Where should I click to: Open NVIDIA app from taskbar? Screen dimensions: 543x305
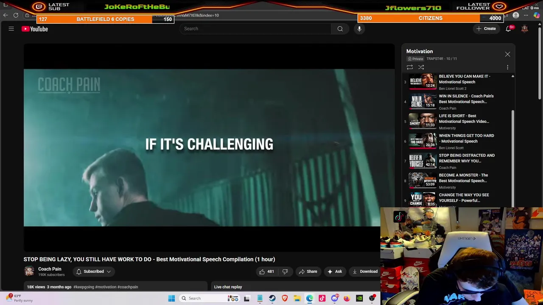(359, 298)
